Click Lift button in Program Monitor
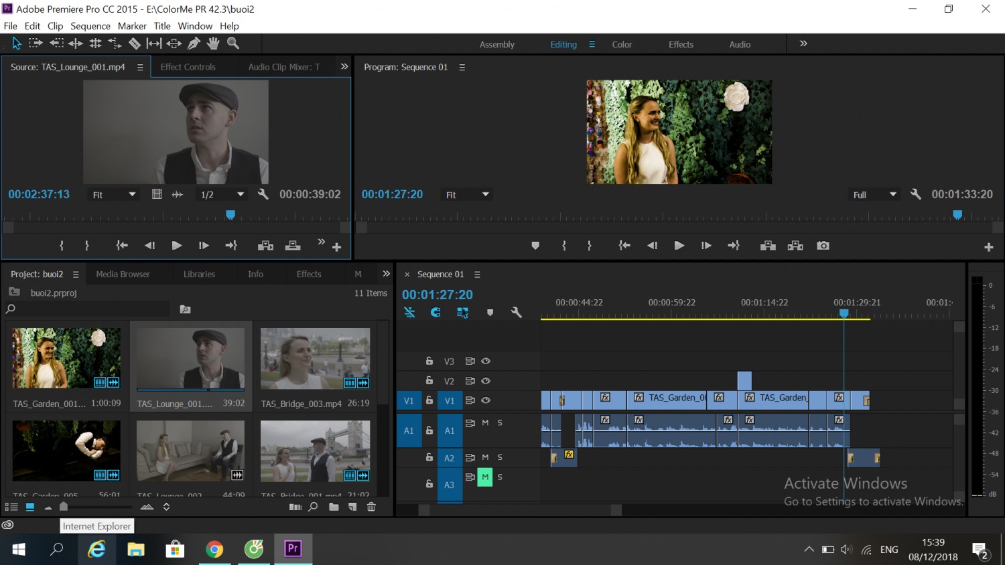The image size is (1005, 565). pos(768,246)
